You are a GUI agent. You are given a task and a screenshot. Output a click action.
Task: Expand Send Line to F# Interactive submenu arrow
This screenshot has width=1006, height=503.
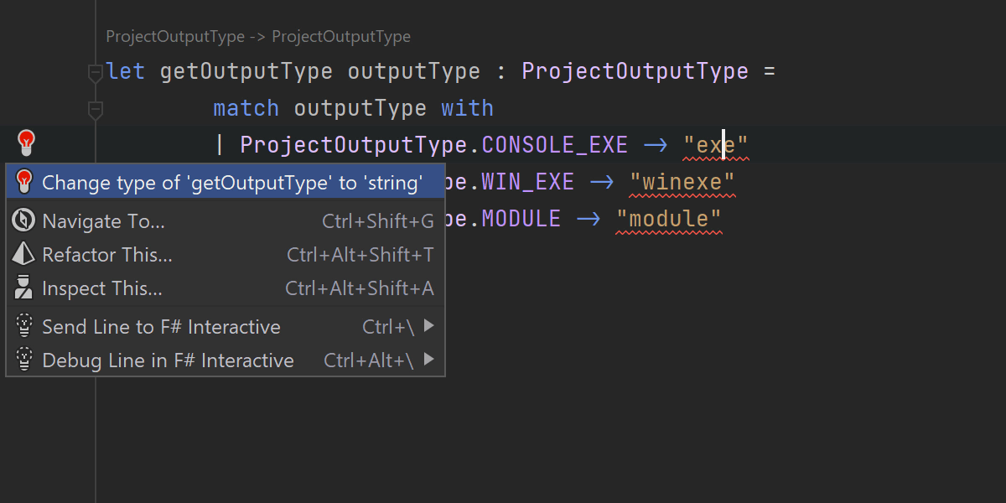[429, 326]
